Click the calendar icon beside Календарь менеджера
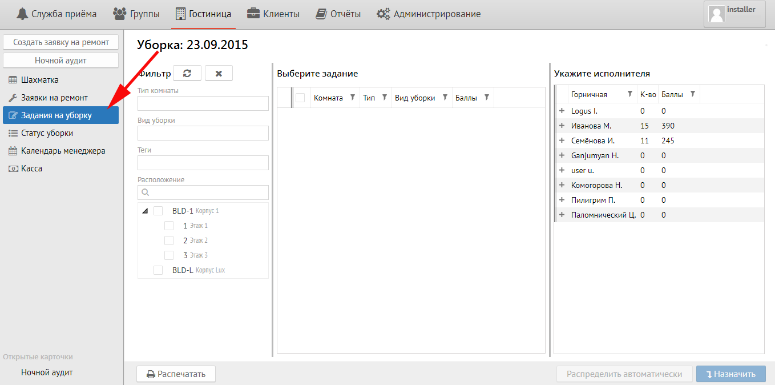The image size is (775, 385). click(13, 151)
